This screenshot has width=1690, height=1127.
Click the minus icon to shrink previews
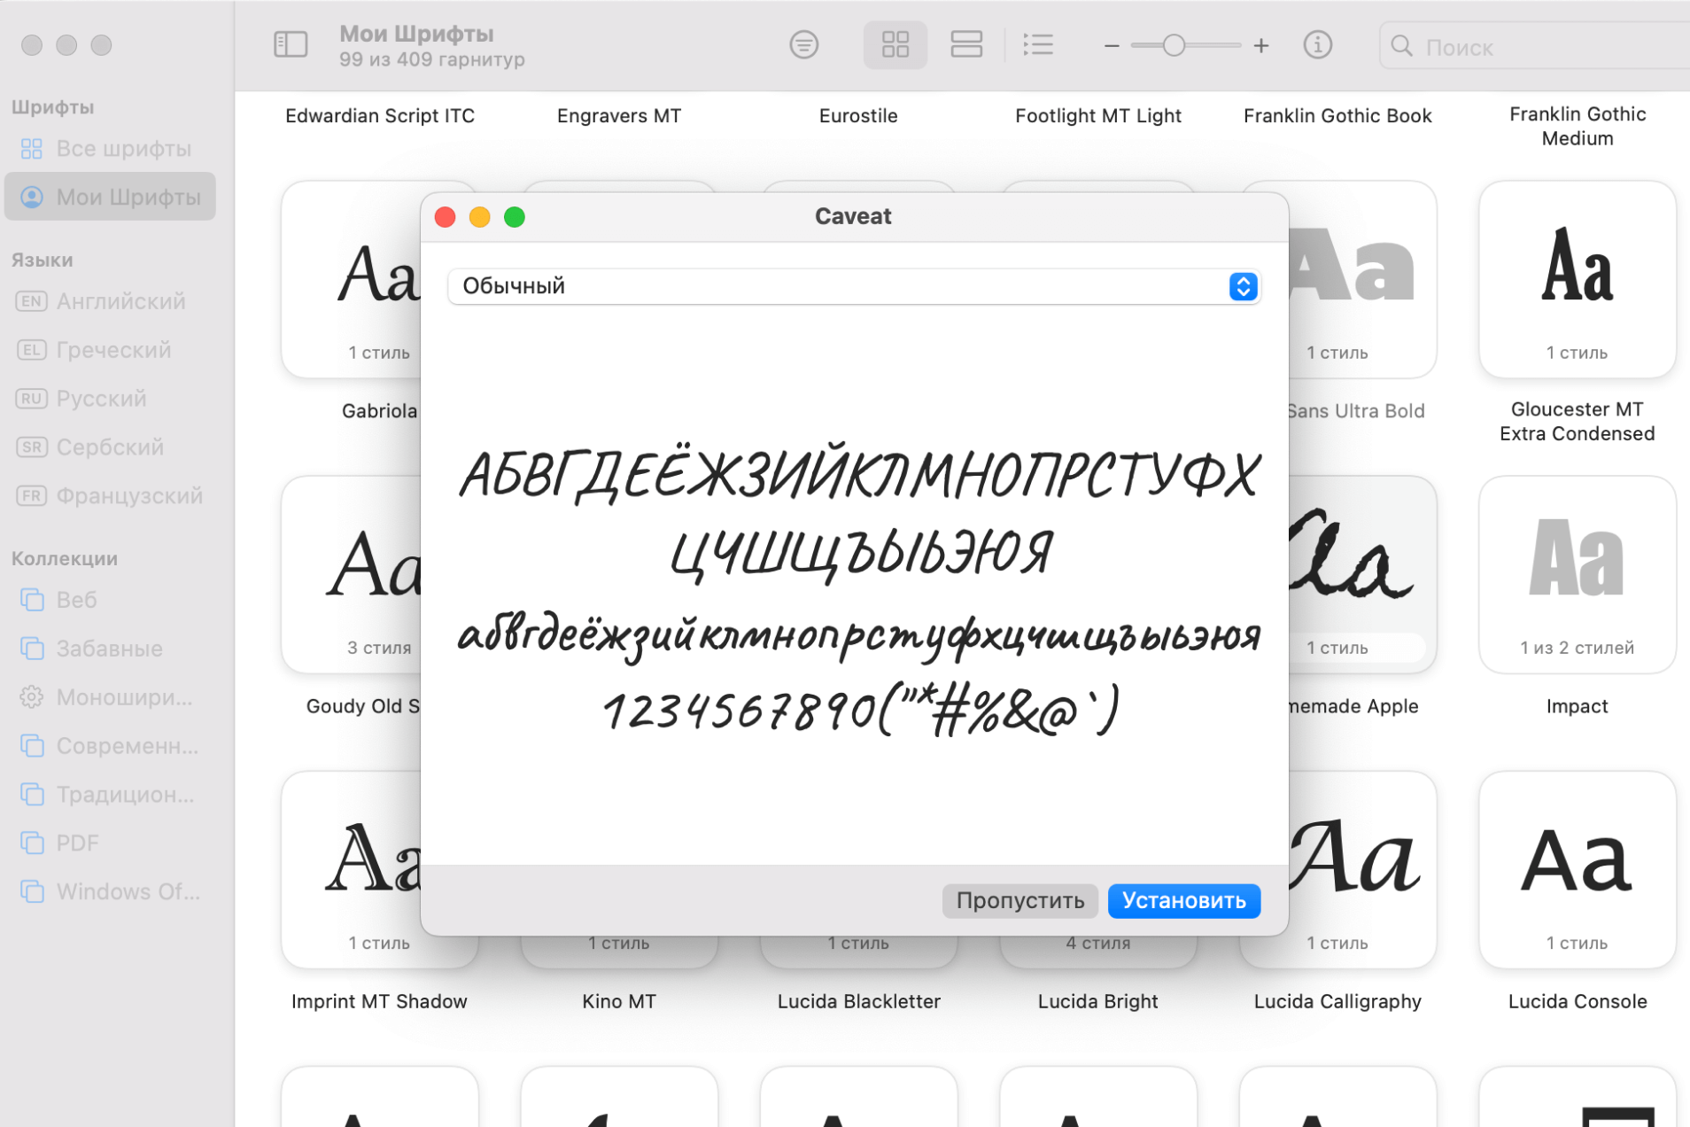click(x=1112, y=45)
